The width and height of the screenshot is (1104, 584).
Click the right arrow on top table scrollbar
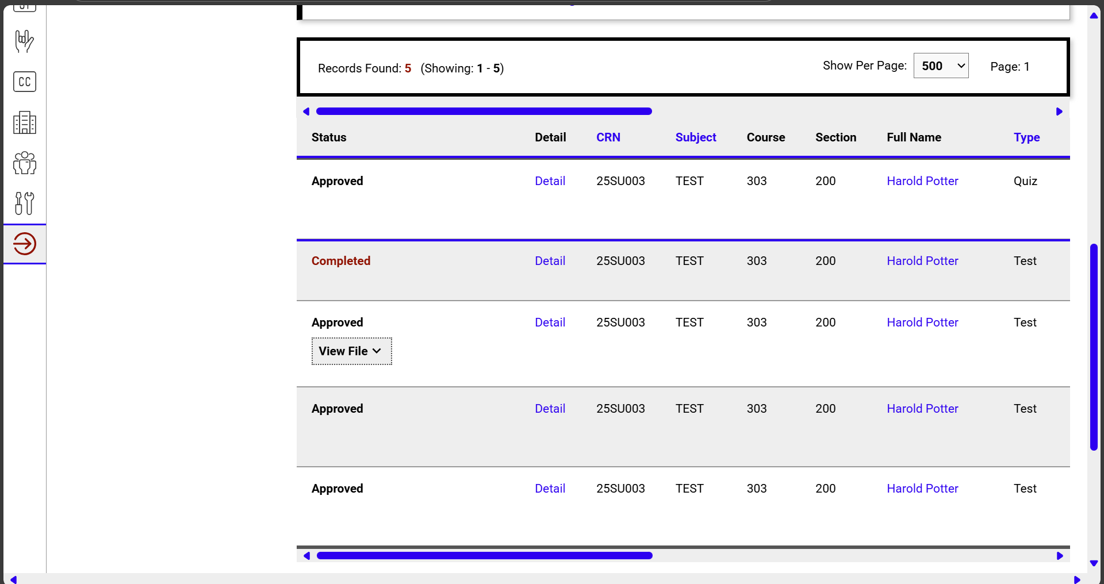(x=1060, y=112)
